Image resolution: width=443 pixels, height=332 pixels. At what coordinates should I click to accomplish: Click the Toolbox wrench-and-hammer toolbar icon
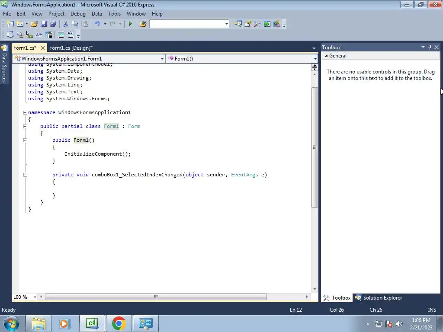click(x=257, y=24)
